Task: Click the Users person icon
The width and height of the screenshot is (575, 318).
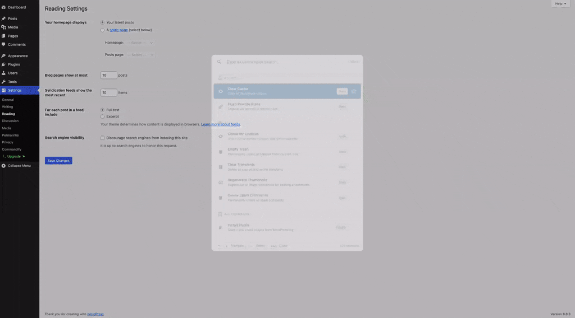Action: [x=4, y=73]
